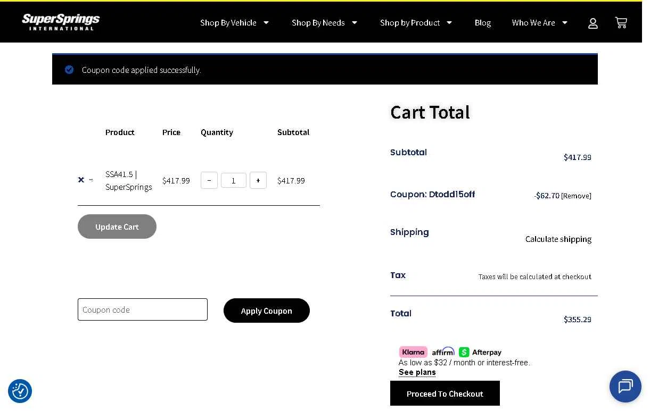
Task: Decrease quantity with the minus button
Action: point(209,180)
